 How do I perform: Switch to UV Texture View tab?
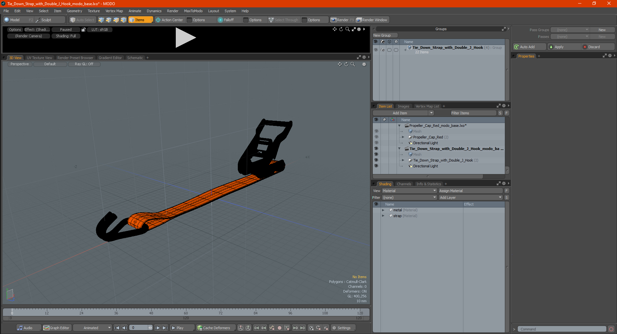click(x=40, y=58)
